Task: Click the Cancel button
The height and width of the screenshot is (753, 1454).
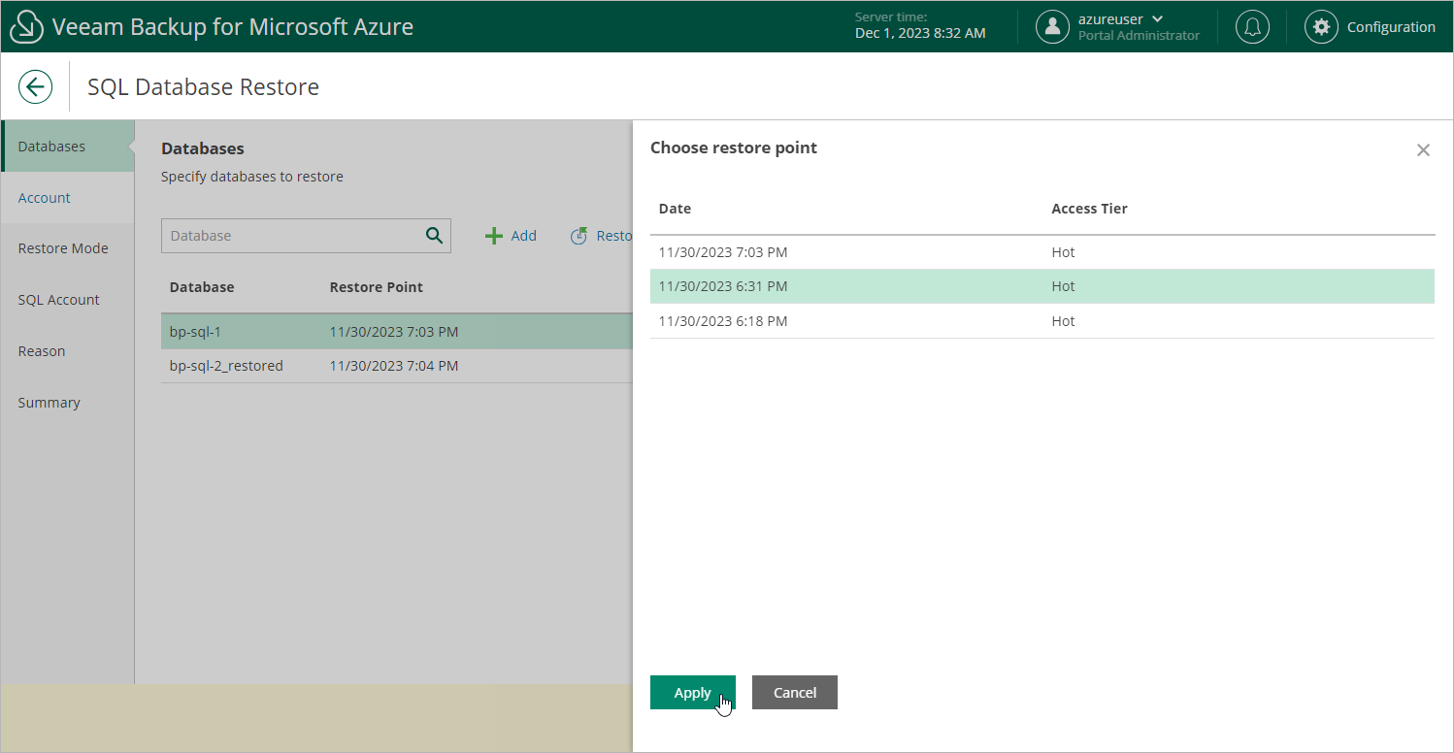Action: (x=794, y=693)
